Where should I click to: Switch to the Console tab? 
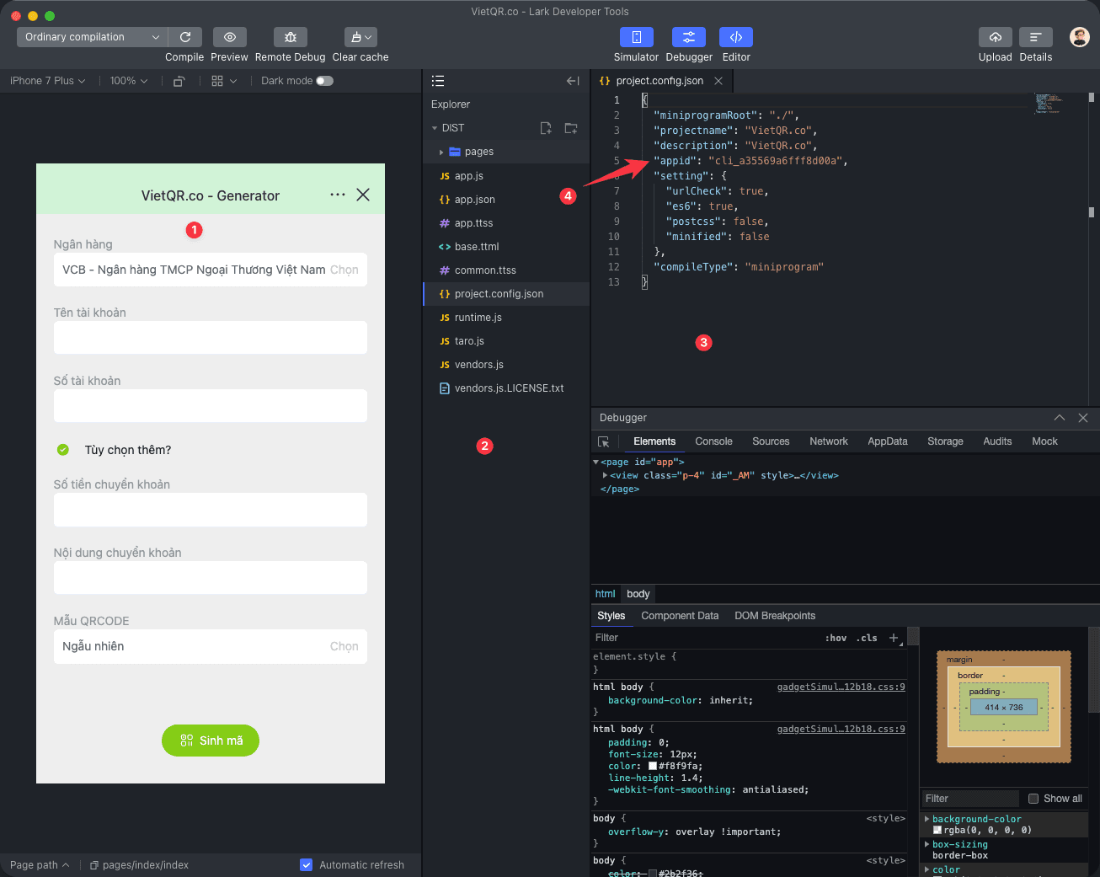[x=713, y=441]
